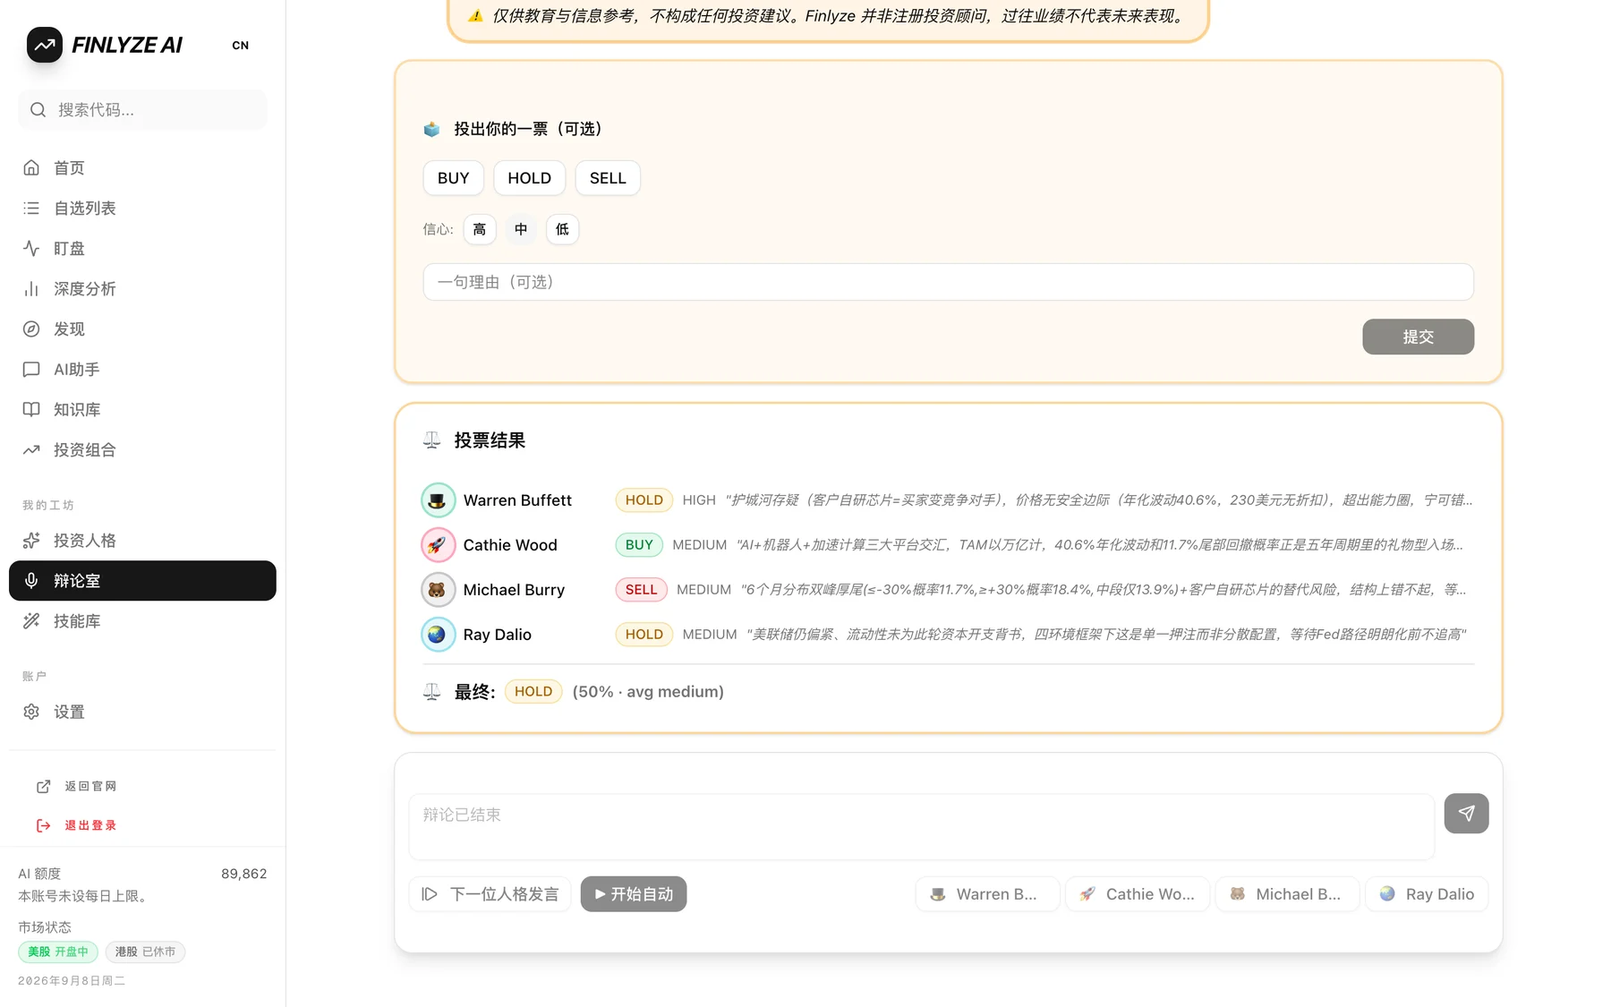Open 知识库 in the sidebar
1611x1007 pixels.
pyautogui.click(x=142, y=409)
